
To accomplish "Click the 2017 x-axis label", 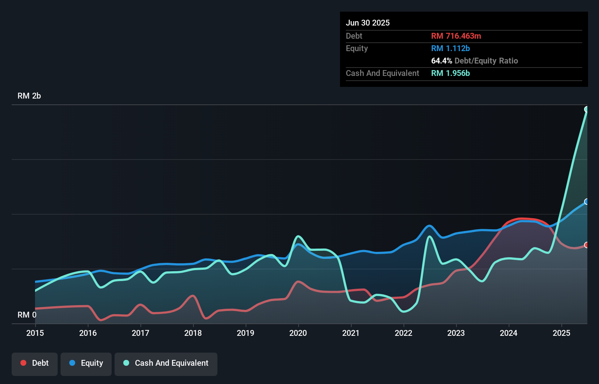I will pos(140,333).
